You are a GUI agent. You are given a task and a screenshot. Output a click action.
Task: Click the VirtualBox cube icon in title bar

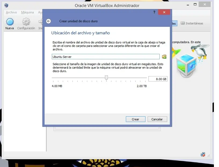[6, 5]
